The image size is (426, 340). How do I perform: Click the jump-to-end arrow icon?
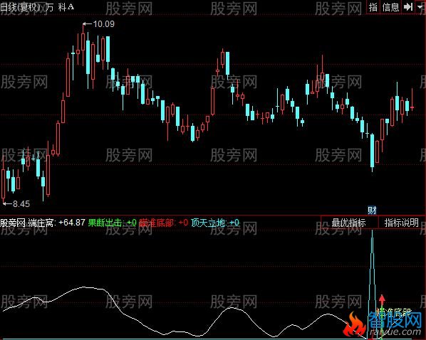407,7
